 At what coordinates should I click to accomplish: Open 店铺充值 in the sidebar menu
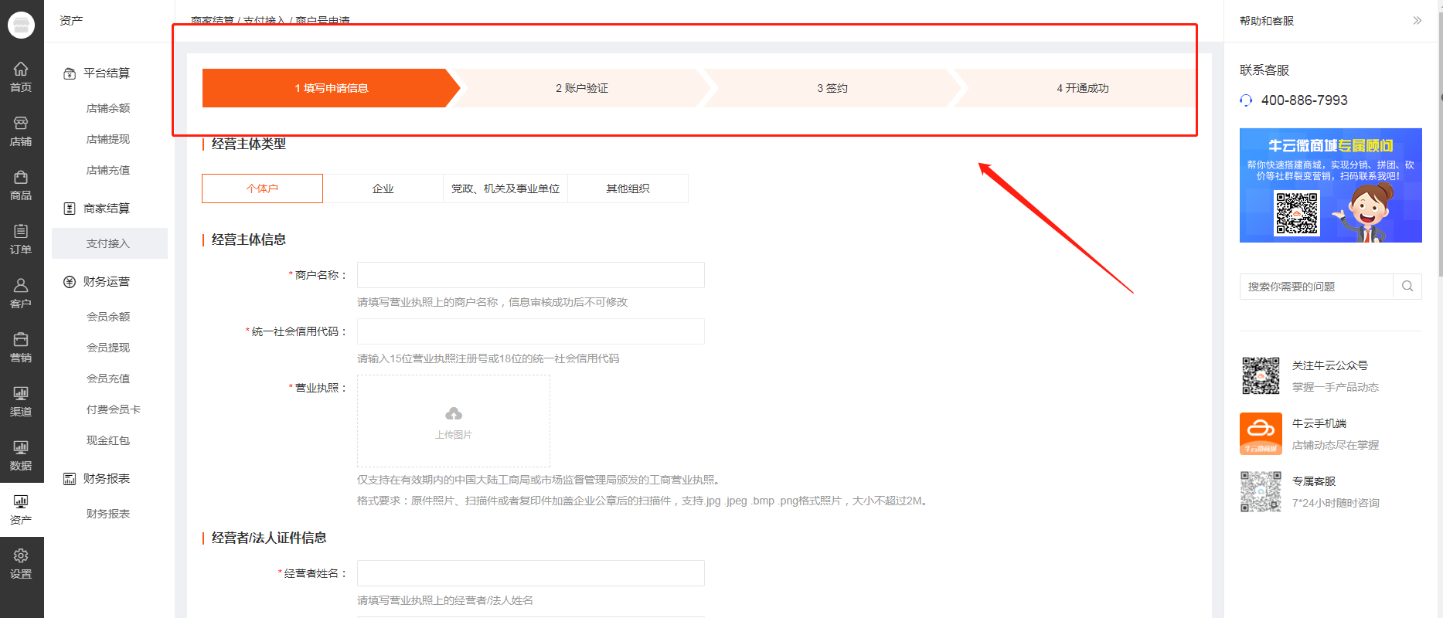click(x=108, y=170)
